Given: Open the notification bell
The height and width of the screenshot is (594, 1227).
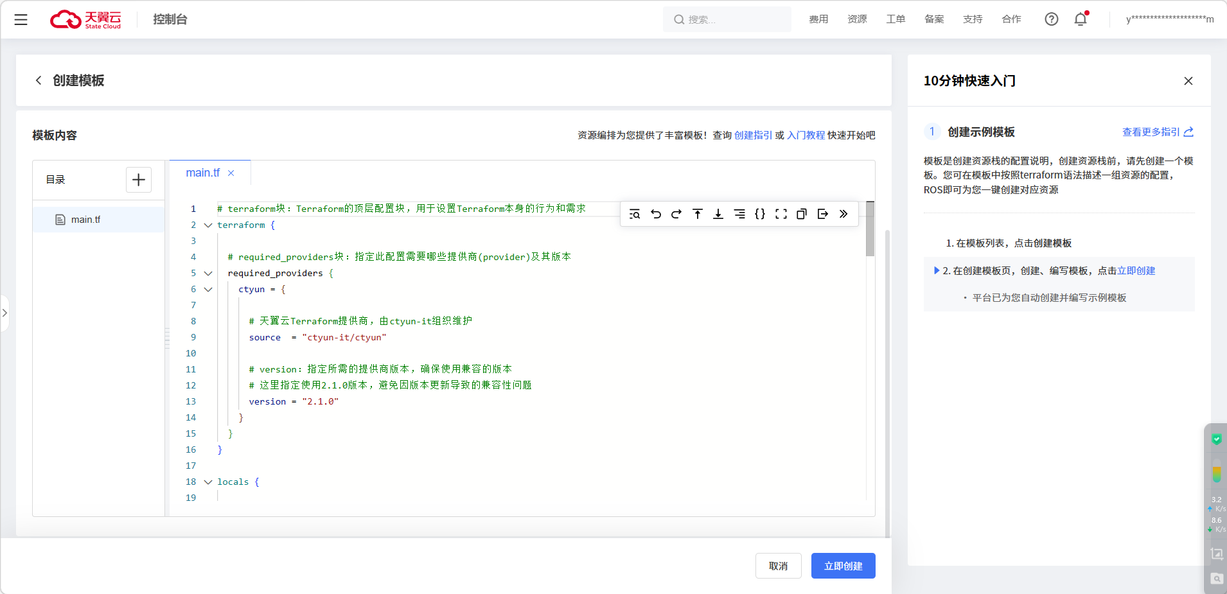Looking at the screenshot, I should [x=1081, y=19].
